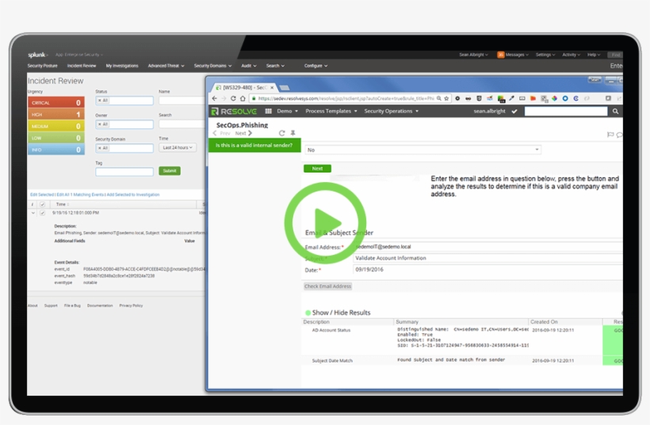Viewport: 650px width, 425px height.
Task: Expand the Security Operations menu
Action: tap(392, 111)
